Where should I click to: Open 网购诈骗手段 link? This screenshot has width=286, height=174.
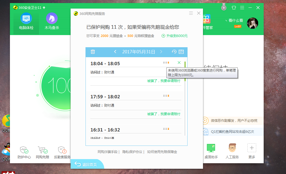coord(108,152)
